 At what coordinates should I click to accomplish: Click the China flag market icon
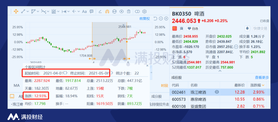(x=175, y=28)
